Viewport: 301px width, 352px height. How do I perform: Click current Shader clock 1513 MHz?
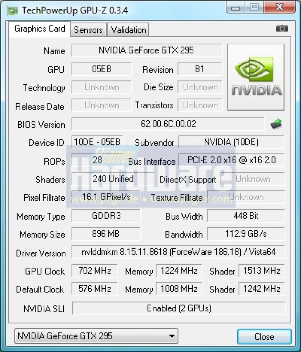[262, 271]
